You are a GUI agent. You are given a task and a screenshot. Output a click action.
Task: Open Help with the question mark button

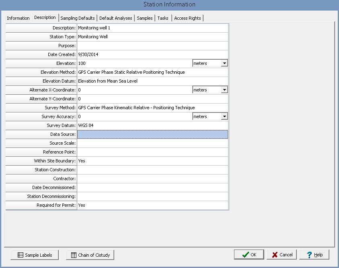(x=314, y=255)
